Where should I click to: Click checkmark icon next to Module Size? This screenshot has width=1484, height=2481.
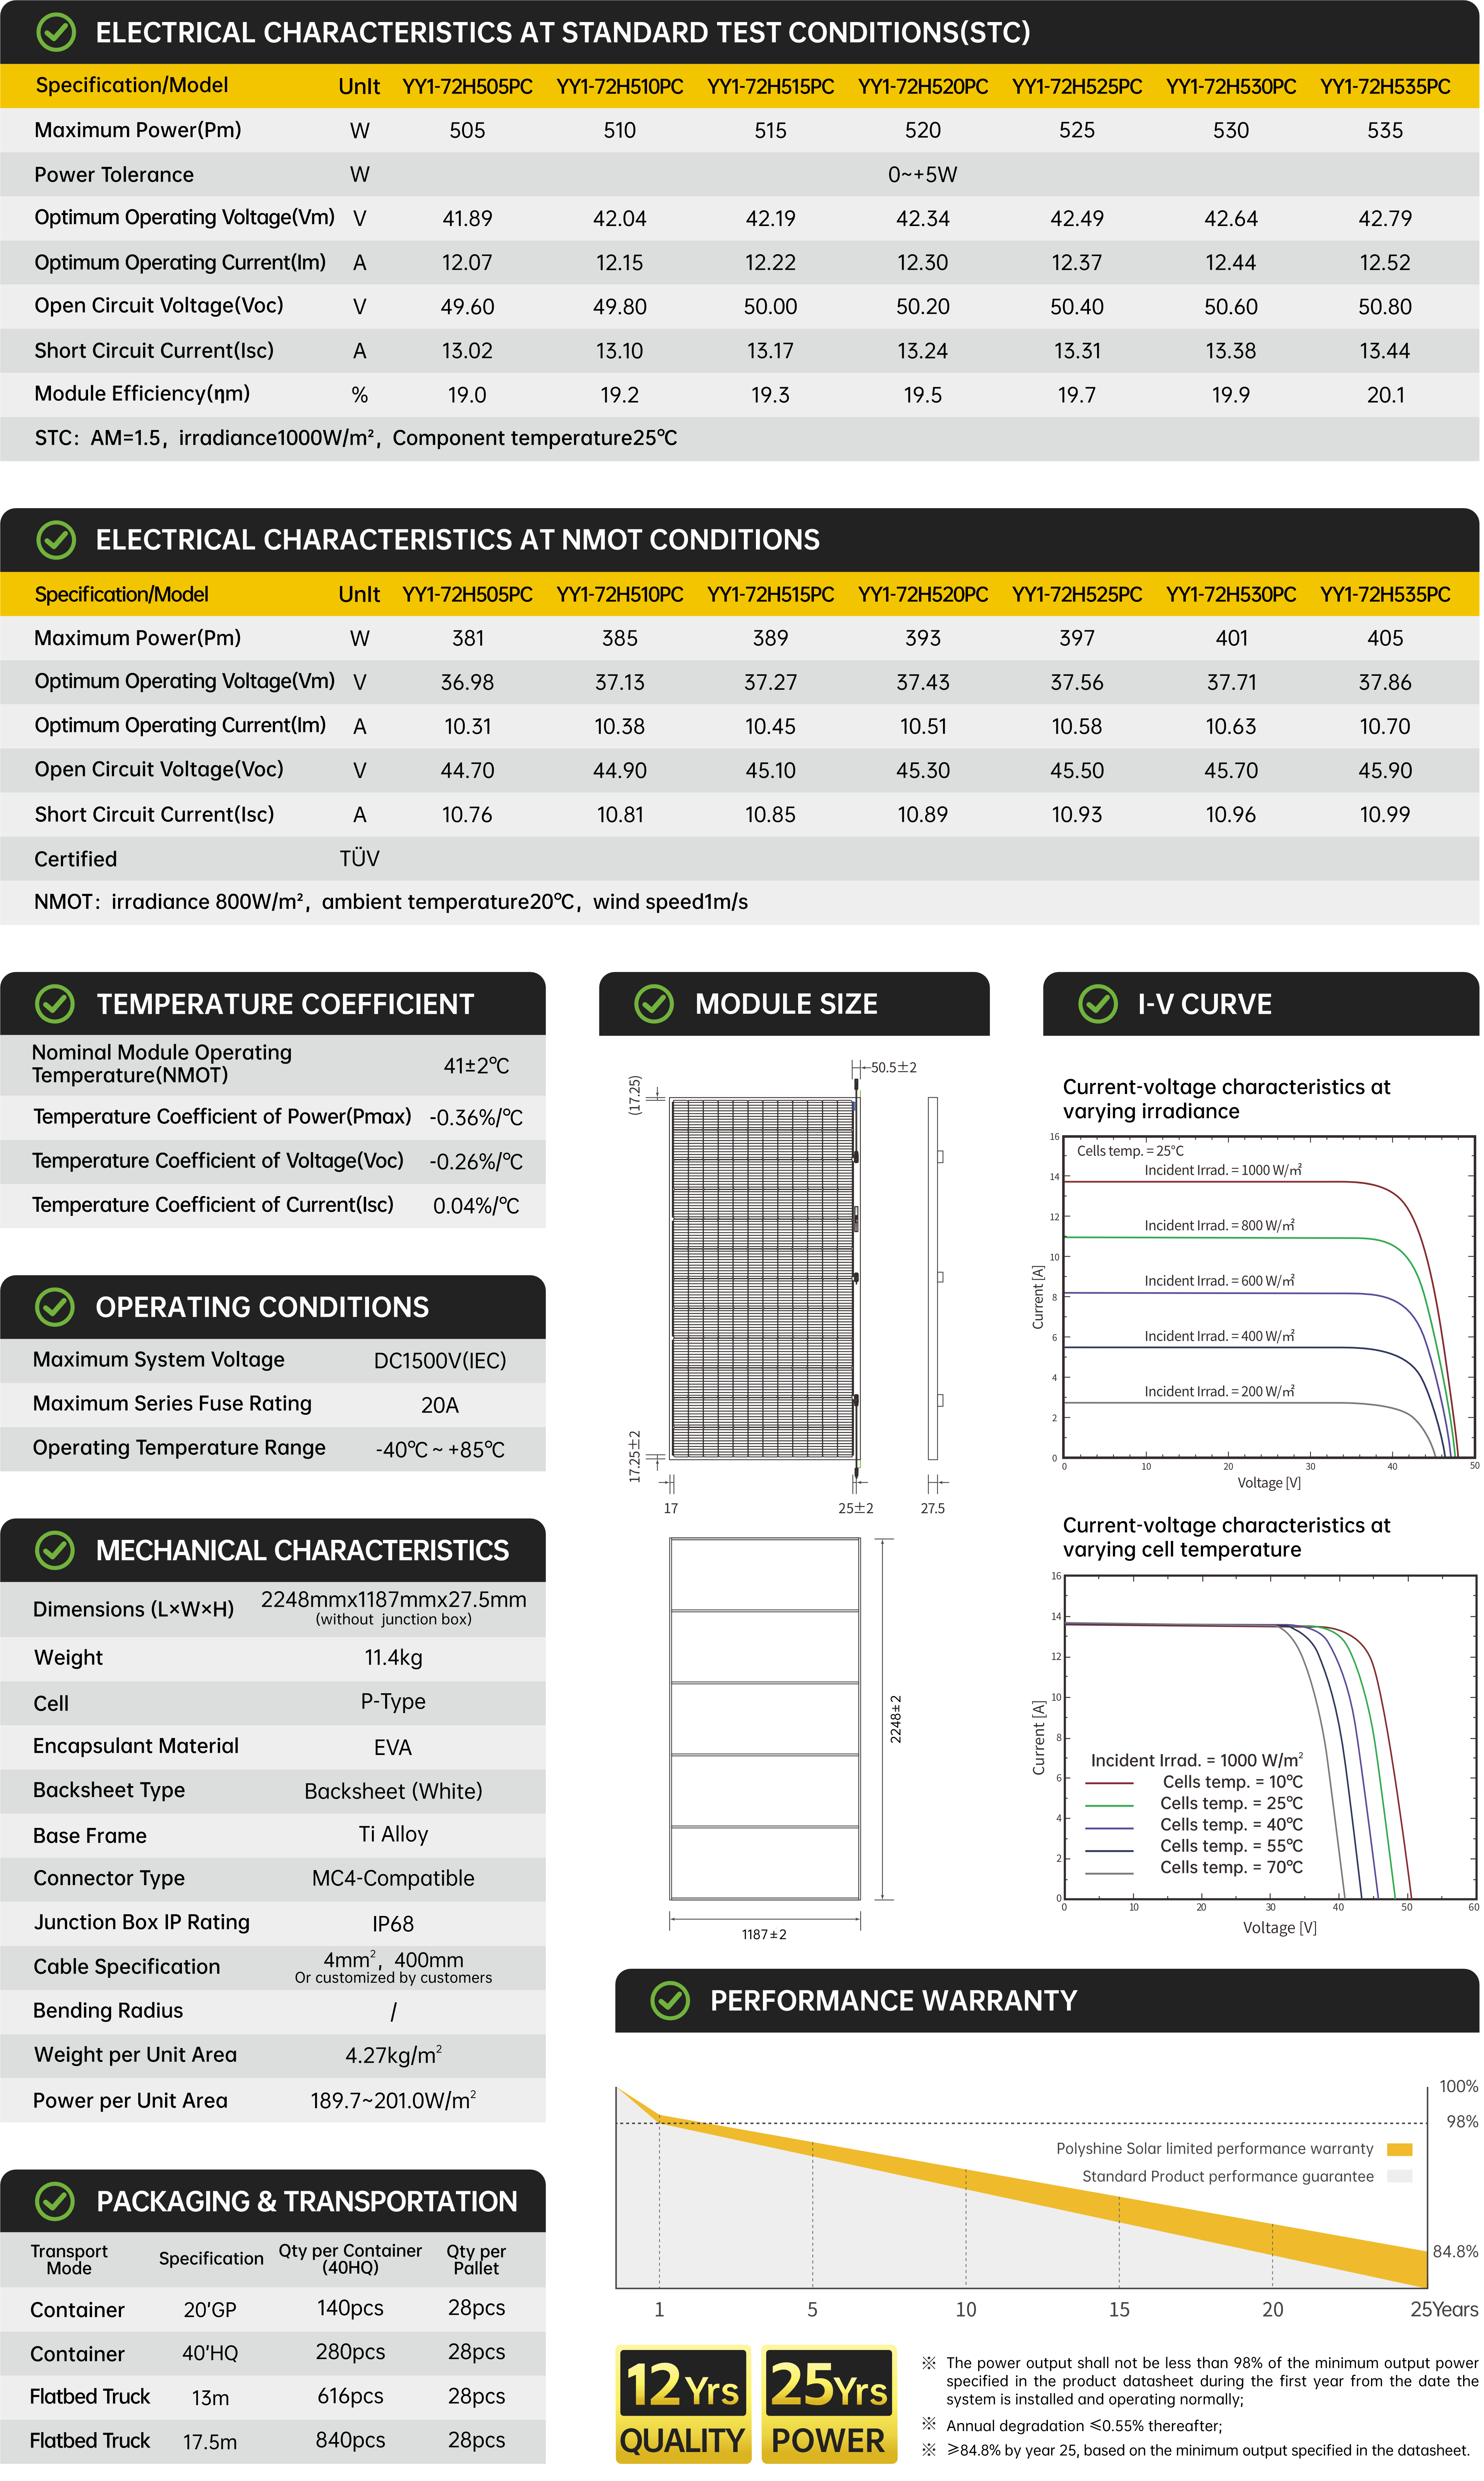point(654,1004)
